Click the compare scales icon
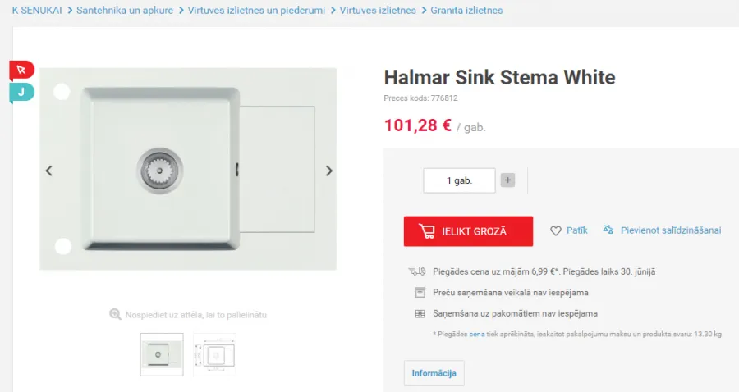Screen dimensions: 739x392 coord(608,230)
